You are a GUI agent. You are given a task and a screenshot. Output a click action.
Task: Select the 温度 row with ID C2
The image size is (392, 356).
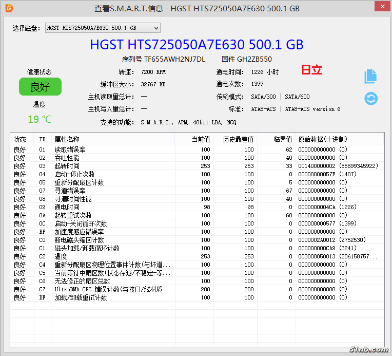point(61,256)
